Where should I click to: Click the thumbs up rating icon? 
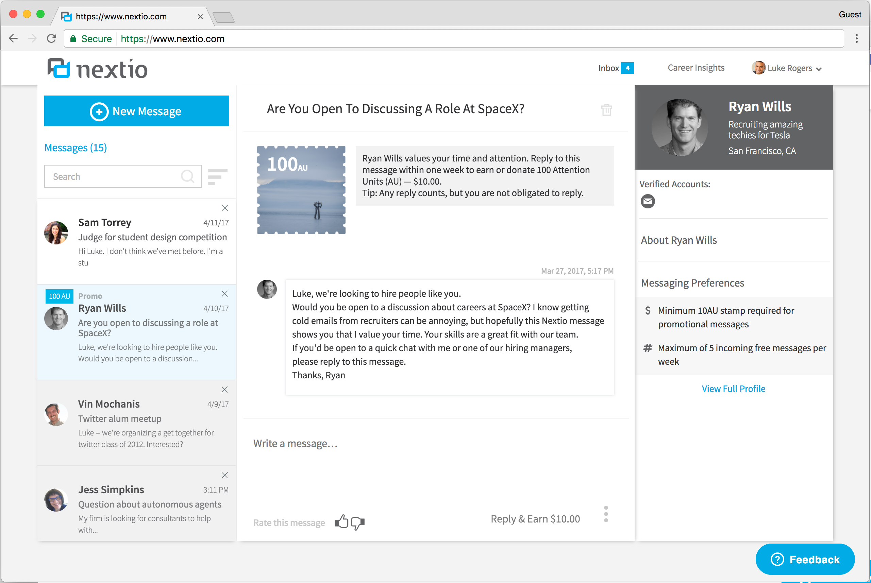[x=341, y=522]
